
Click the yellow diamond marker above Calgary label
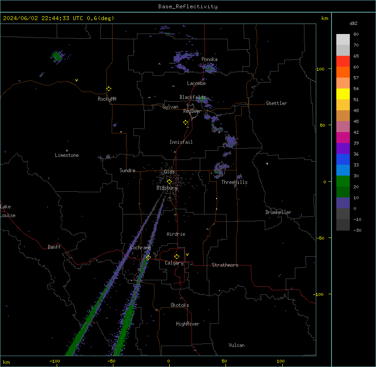click(x=177, y=257)
